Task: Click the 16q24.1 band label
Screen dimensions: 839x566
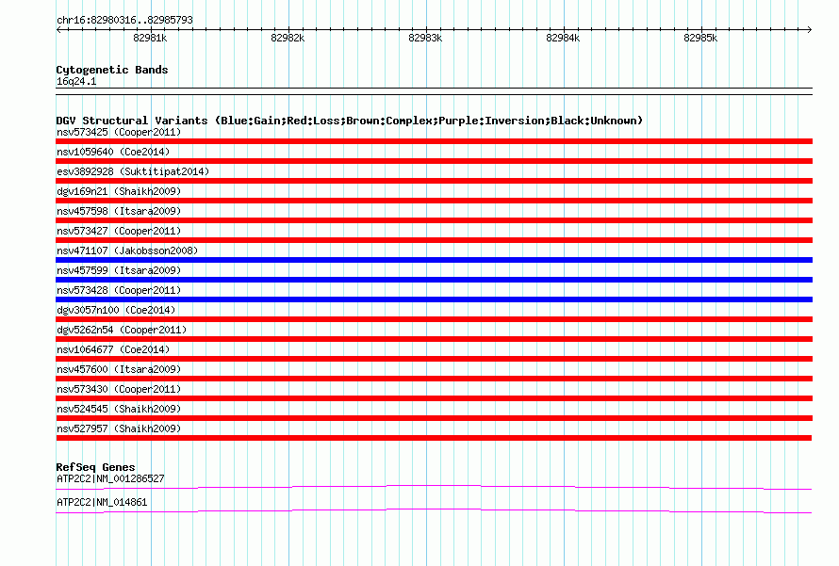Action: tap(76, 81)
